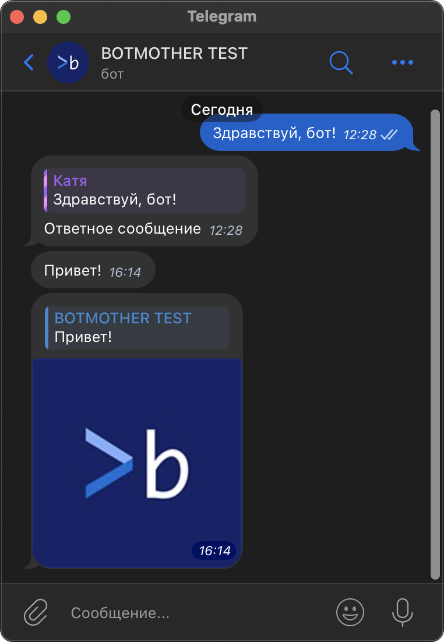Go back with the chevron arrow
Screen dimensions: 444x642
pyautogui.click(x=29, y=62)
